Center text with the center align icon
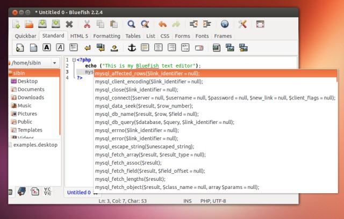The image size is (344, 219). (158, 47)
